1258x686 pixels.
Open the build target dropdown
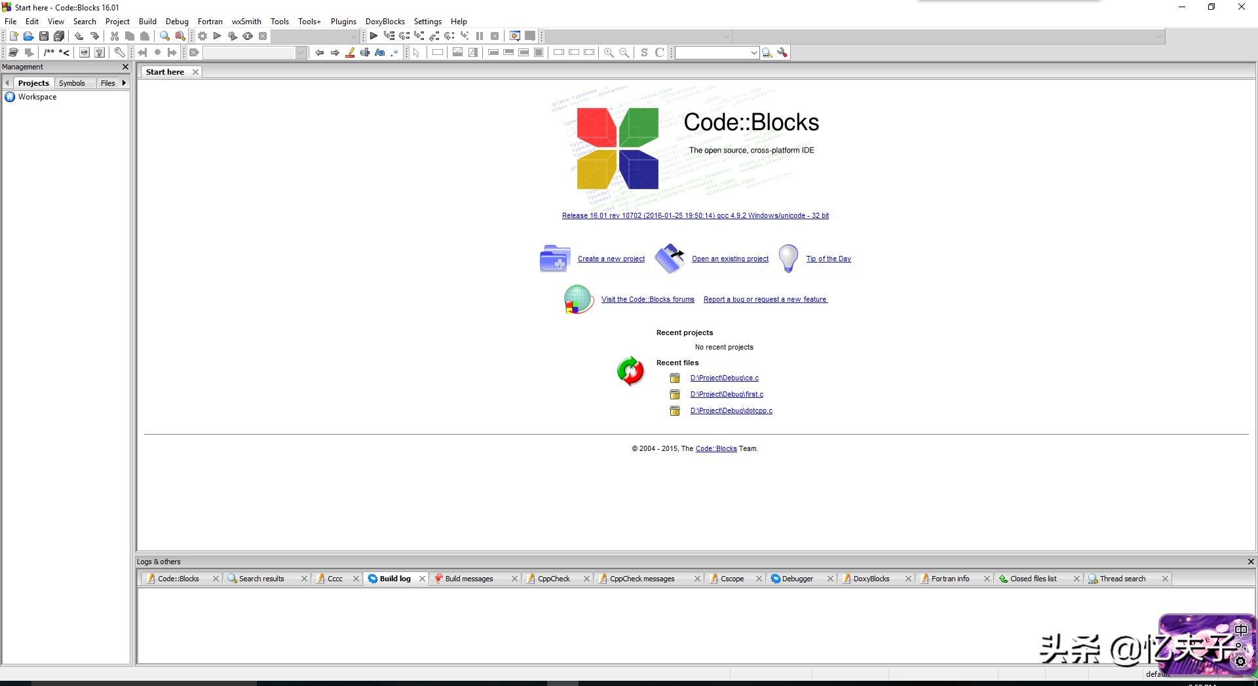[353, 36]
